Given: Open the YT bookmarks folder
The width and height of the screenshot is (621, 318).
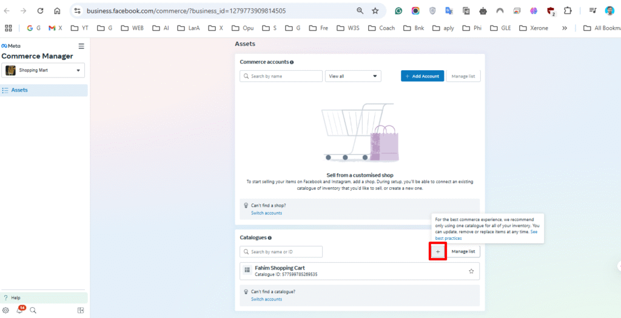Looking at the screenshot, I should click(x=79, y=28).
